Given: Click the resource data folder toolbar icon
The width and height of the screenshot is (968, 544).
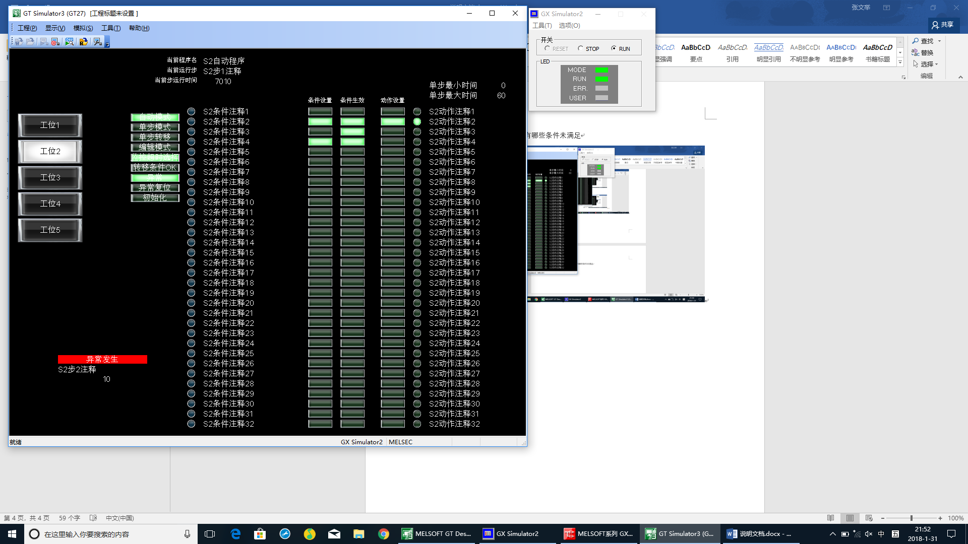Looking at the screenshot, I should click(83, 42).
